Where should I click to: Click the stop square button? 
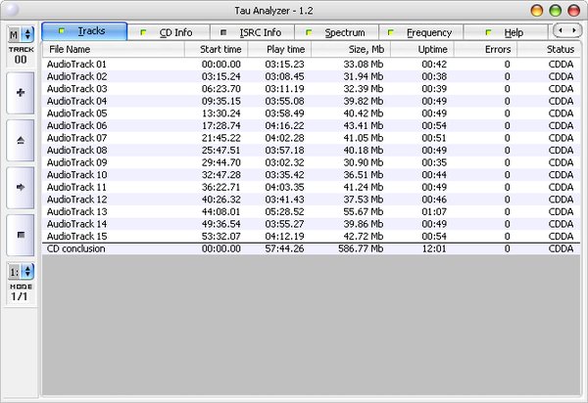(x=21, y=235)
